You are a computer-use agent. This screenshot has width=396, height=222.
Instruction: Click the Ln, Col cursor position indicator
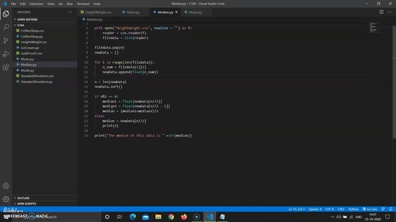pos(296,209)
